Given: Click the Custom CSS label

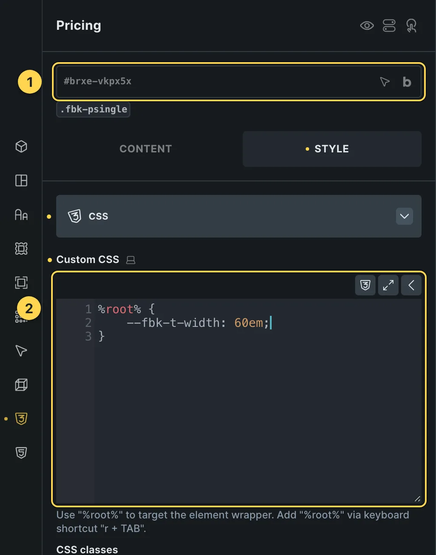Looking at the screenshot, I should [88, 260].
